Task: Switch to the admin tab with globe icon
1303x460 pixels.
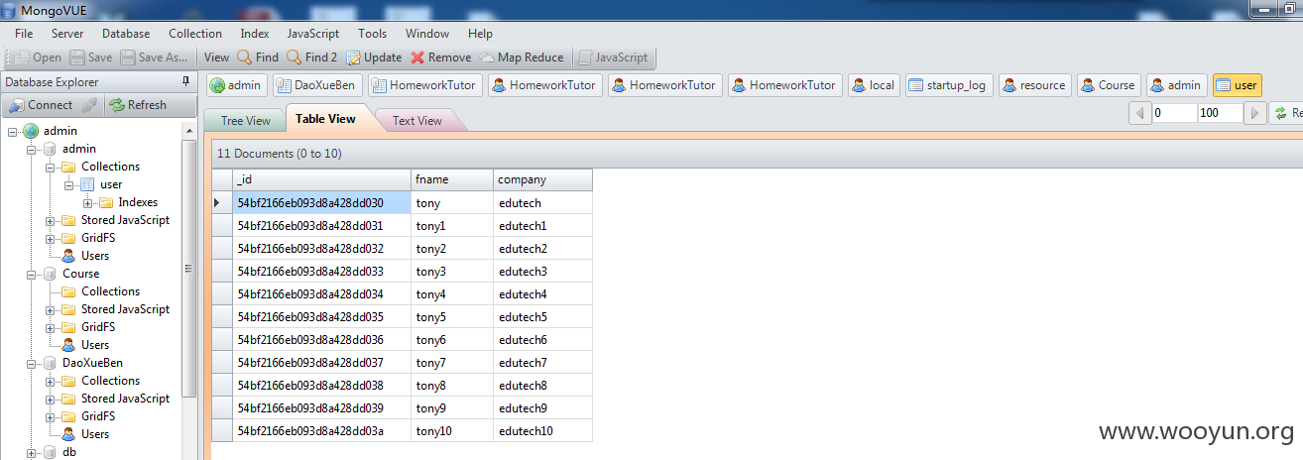Action: click(x=236, y=85)
